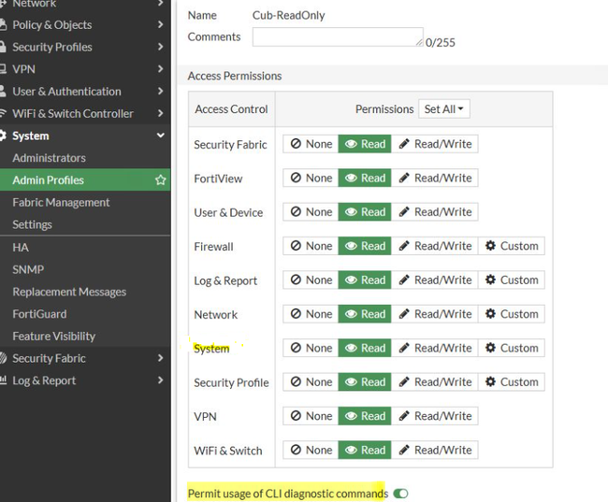Click the System gear icon in sidebar
The width and height of the screenshot is (608, 502).
(x=6, y=136)
